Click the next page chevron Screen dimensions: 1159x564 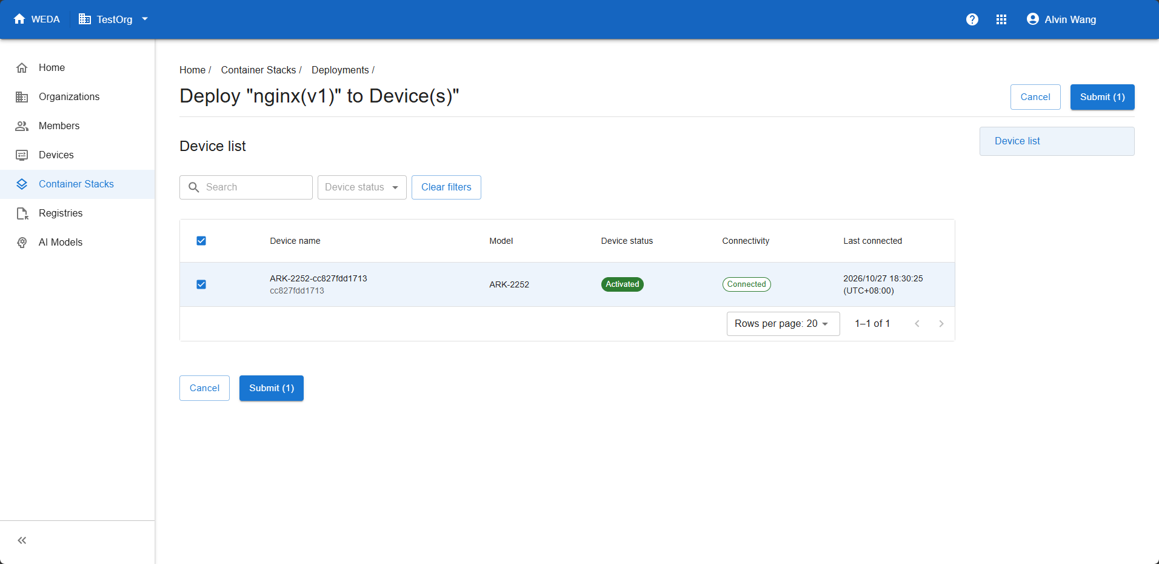941,324
